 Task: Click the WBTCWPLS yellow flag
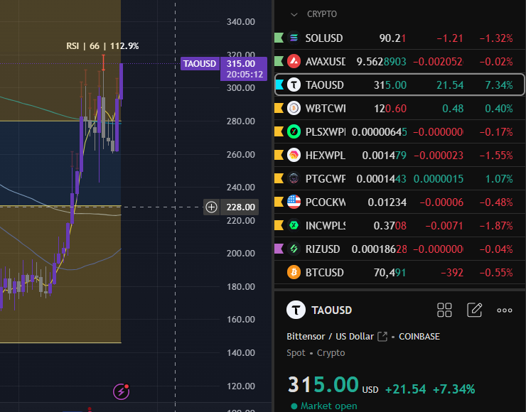click(279, 108)
